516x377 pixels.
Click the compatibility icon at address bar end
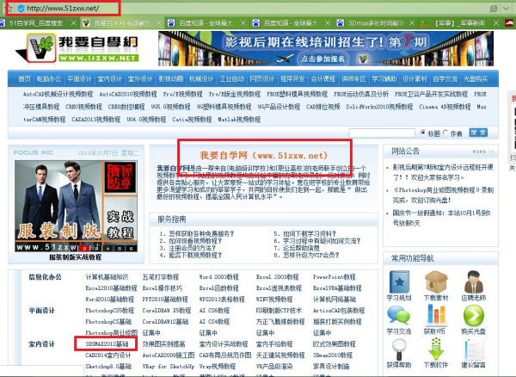pyautogui.click(x=494, y=9)
